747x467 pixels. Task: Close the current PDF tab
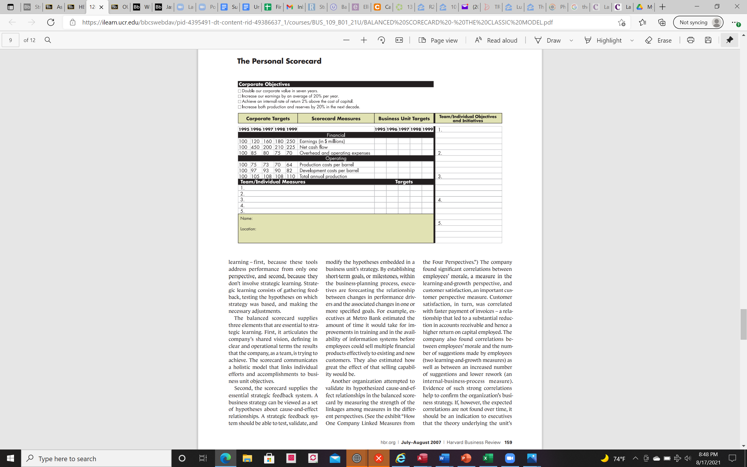click(101, 7)
